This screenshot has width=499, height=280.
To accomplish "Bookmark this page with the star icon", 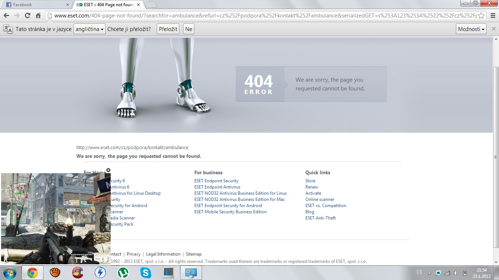I will coord(481,16).
